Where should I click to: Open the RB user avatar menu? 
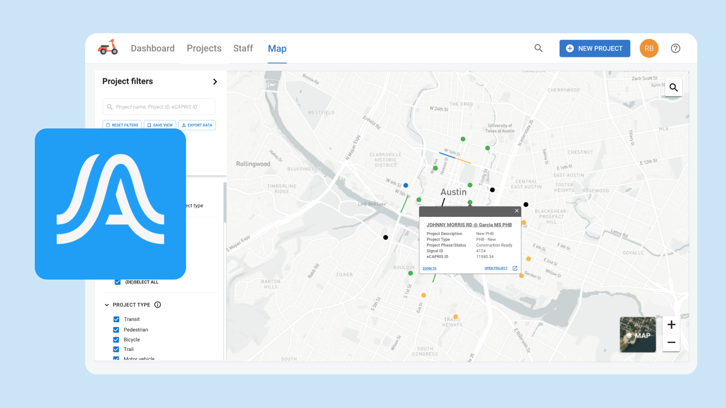tap(649, 48)
